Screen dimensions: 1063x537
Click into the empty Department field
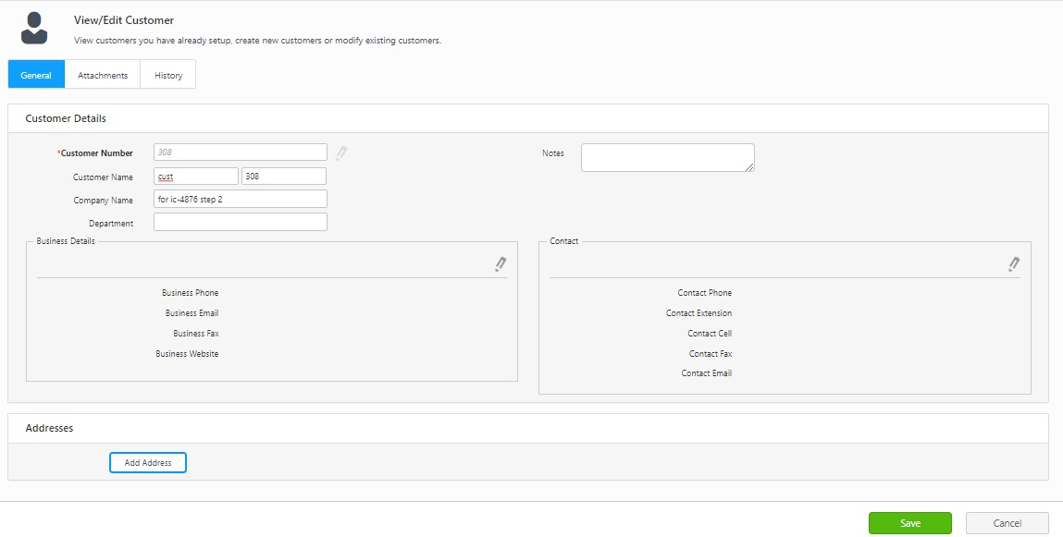click(x=240, y=223)
